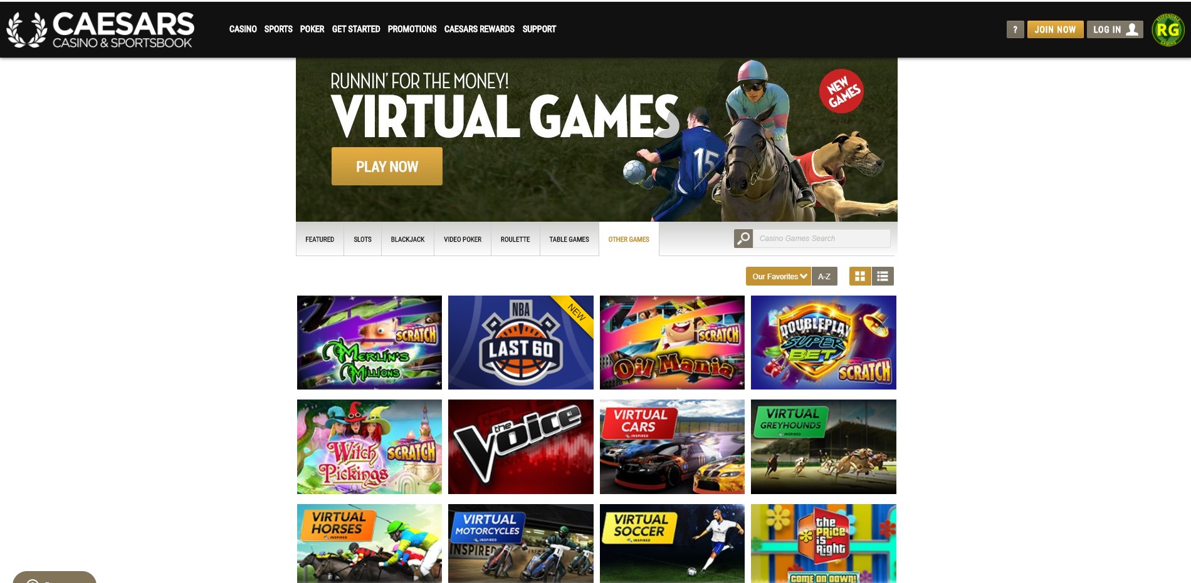Open the Log In user button
Screen dimensions: 1191x583
tap(1115, 29)
